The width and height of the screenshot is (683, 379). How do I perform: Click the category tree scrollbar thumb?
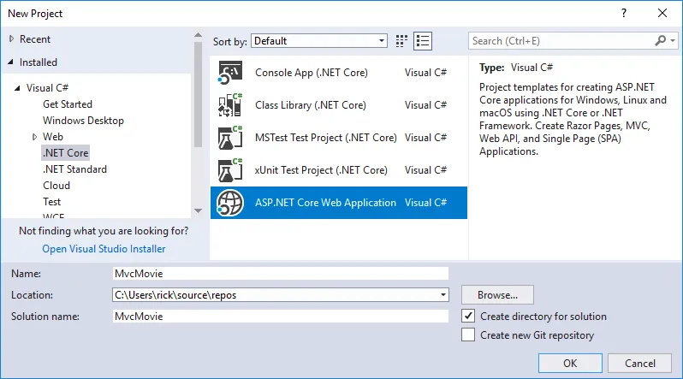point(199,94)
